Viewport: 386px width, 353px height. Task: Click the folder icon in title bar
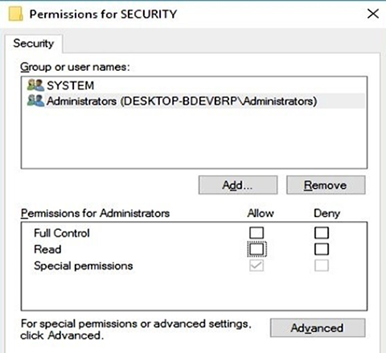[x=15, y=14]
